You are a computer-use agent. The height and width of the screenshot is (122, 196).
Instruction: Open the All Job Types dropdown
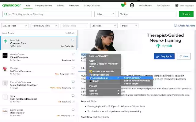tap(15, 26)
